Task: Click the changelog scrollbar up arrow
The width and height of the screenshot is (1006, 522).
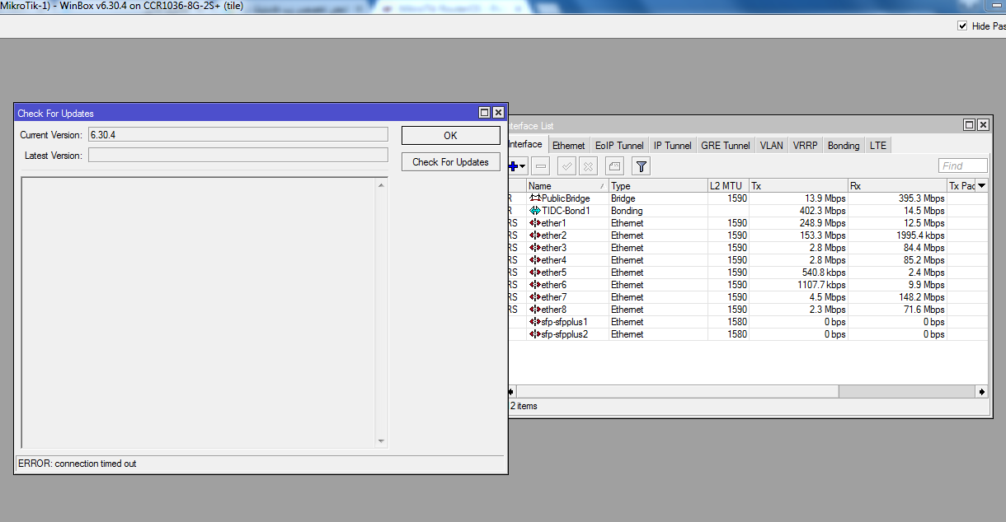Action: click(381, 184)
